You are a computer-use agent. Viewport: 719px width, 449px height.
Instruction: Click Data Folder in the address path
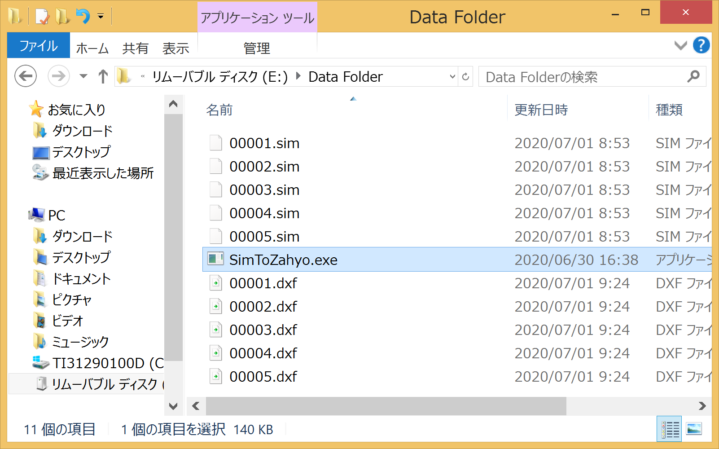click(x=346, y=77)
